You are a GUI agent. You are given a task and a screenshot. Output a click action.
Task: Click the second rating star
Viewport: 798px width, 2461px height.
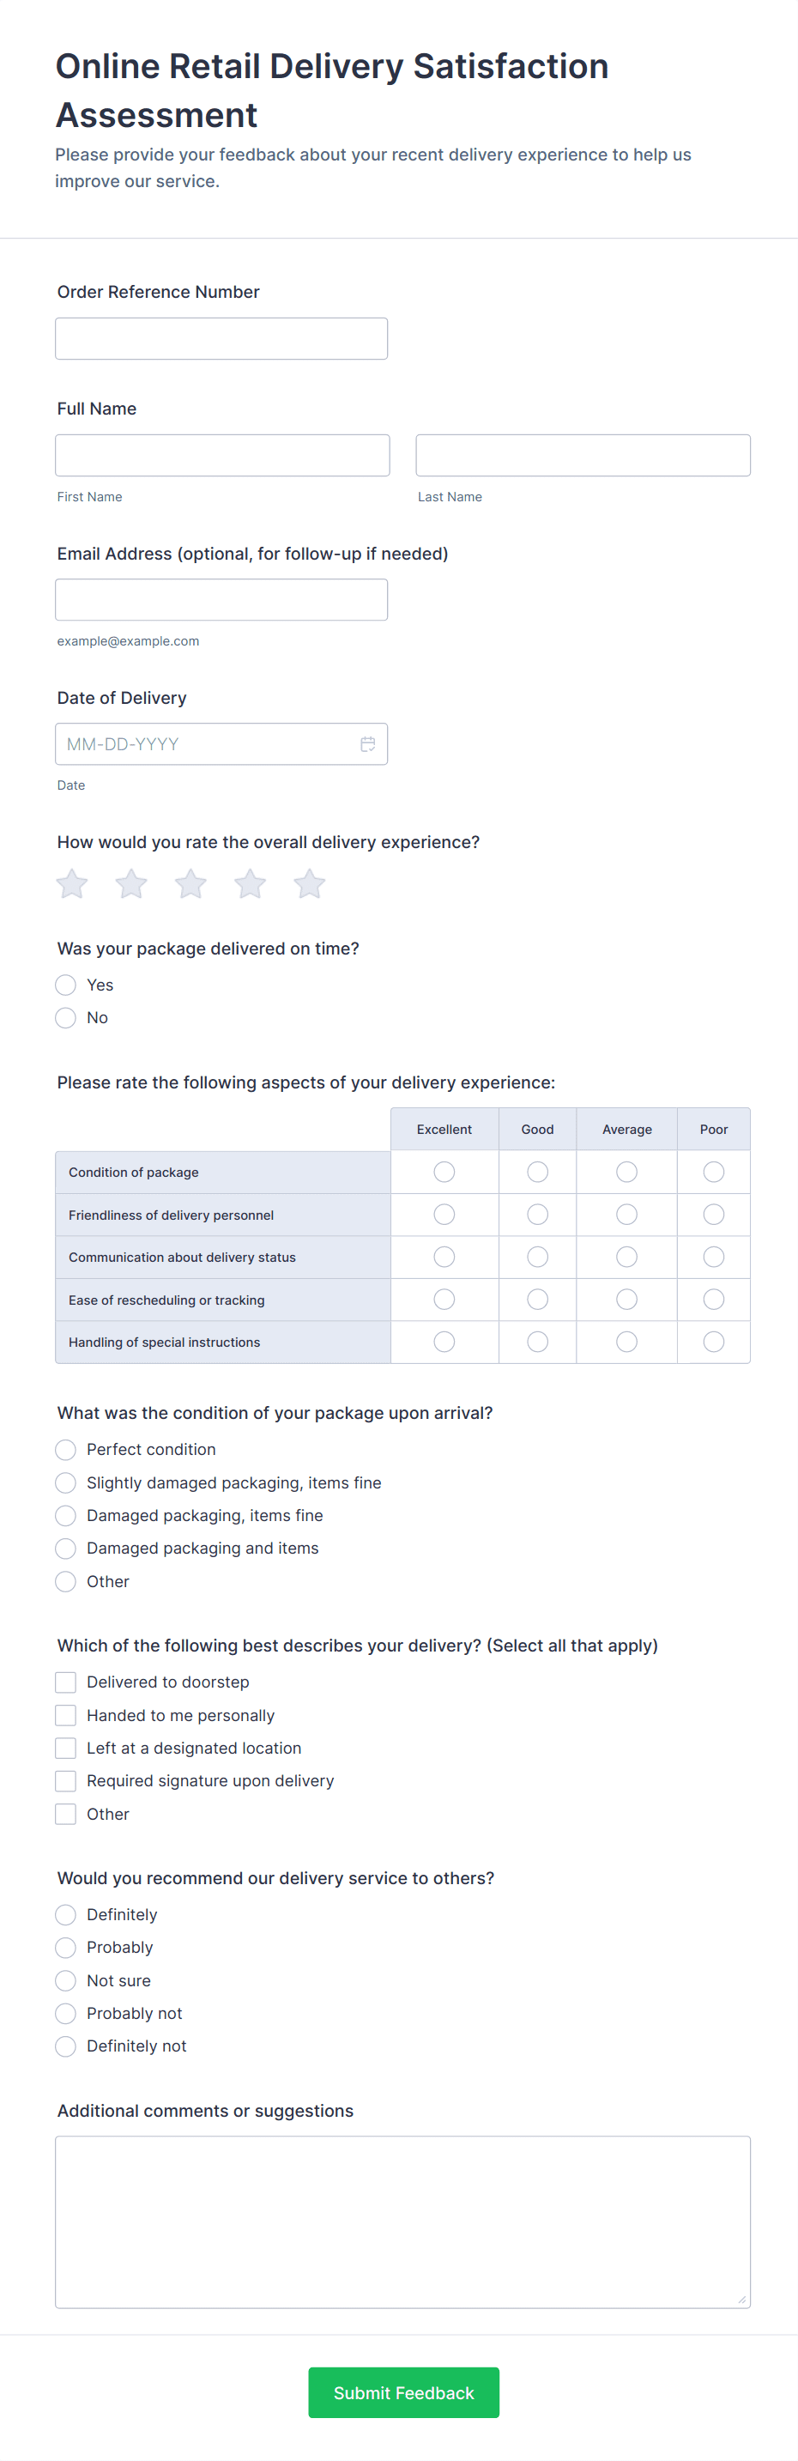click(x=132, y=883)
